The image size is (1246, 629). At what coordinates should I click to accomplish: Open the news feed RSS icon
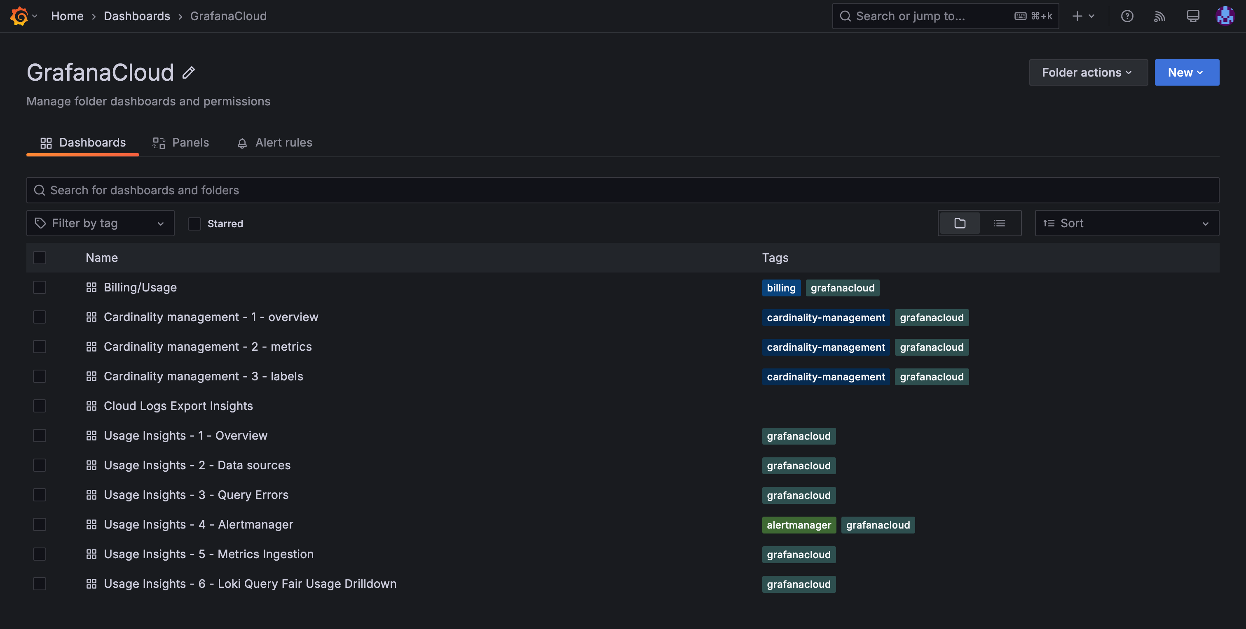[1159, 16]
